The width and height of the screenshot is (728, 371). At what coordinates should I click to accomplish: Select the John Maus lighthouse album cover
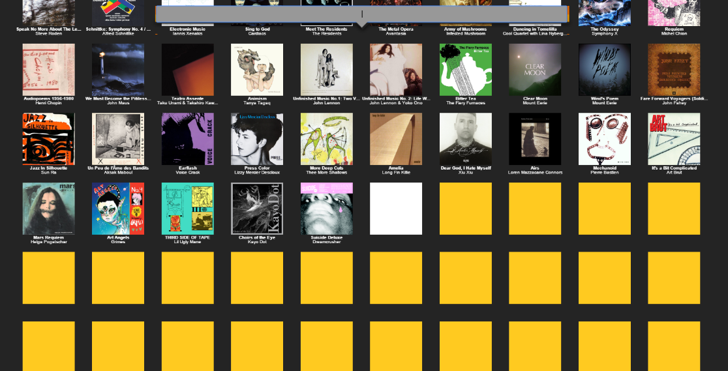[118, 70]
